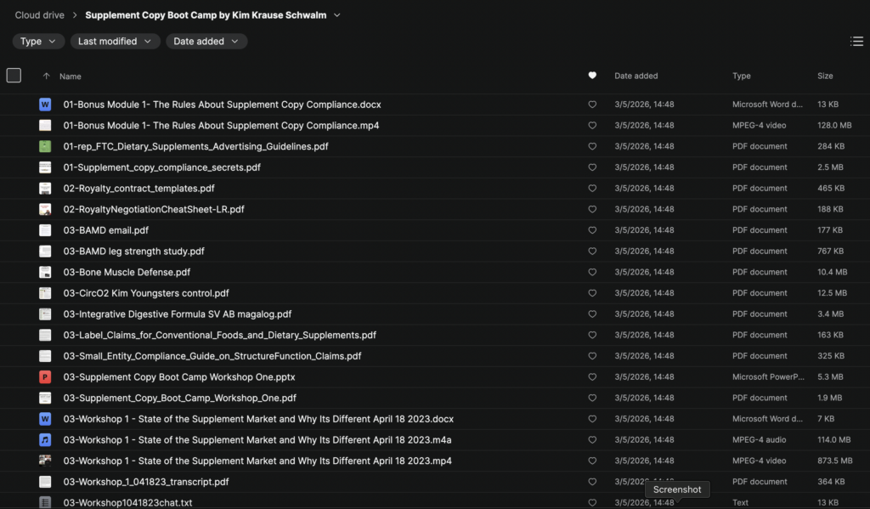This screenshot has width=870, height=509.
Task: Select 02-RoyaltyNegotiationCheatSheet-LR.pdf file name
Action: coord(154,209)
